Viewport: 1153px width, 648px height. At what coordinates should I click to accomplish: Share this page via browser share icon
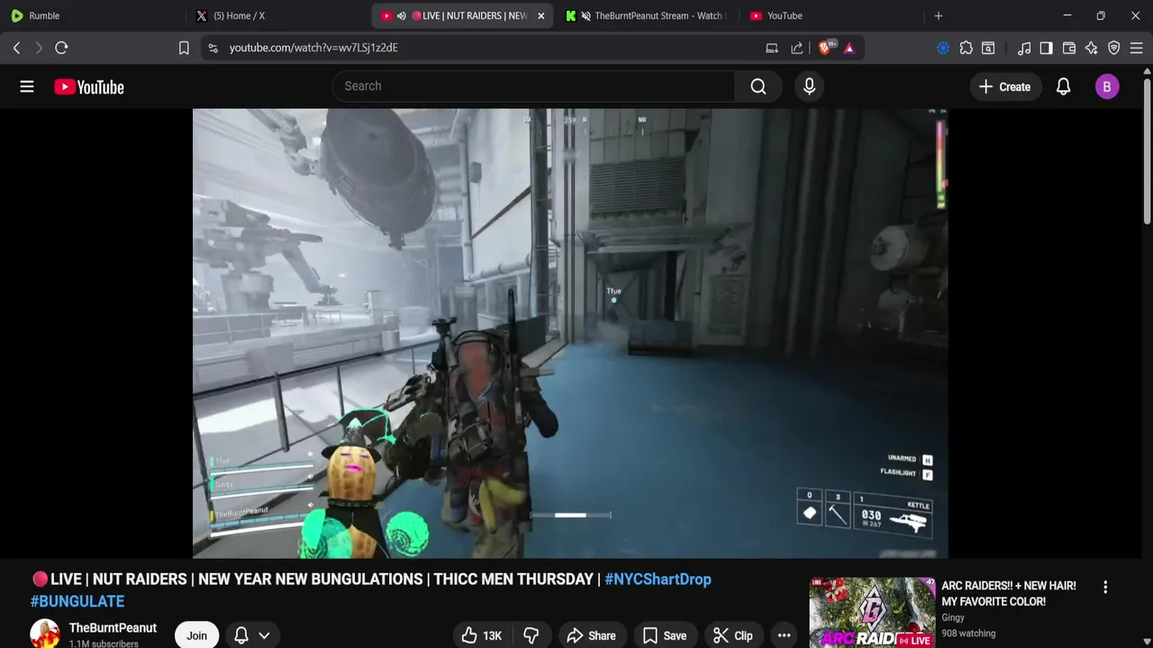pos(797,48)
